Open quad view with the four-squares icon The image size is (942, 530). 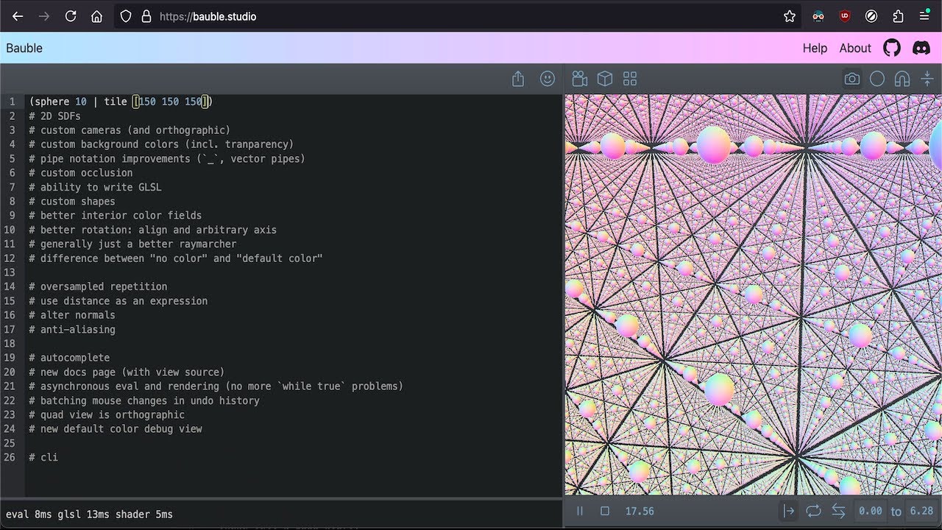630,79
